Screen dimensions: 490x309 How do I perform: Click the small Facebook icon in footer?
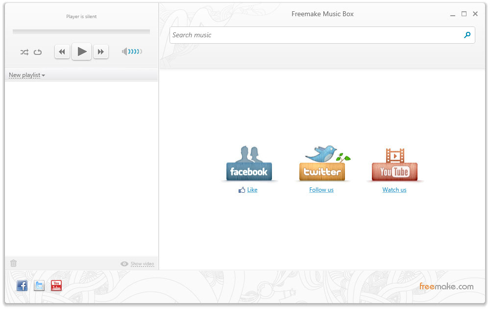[x=22, y=285]
